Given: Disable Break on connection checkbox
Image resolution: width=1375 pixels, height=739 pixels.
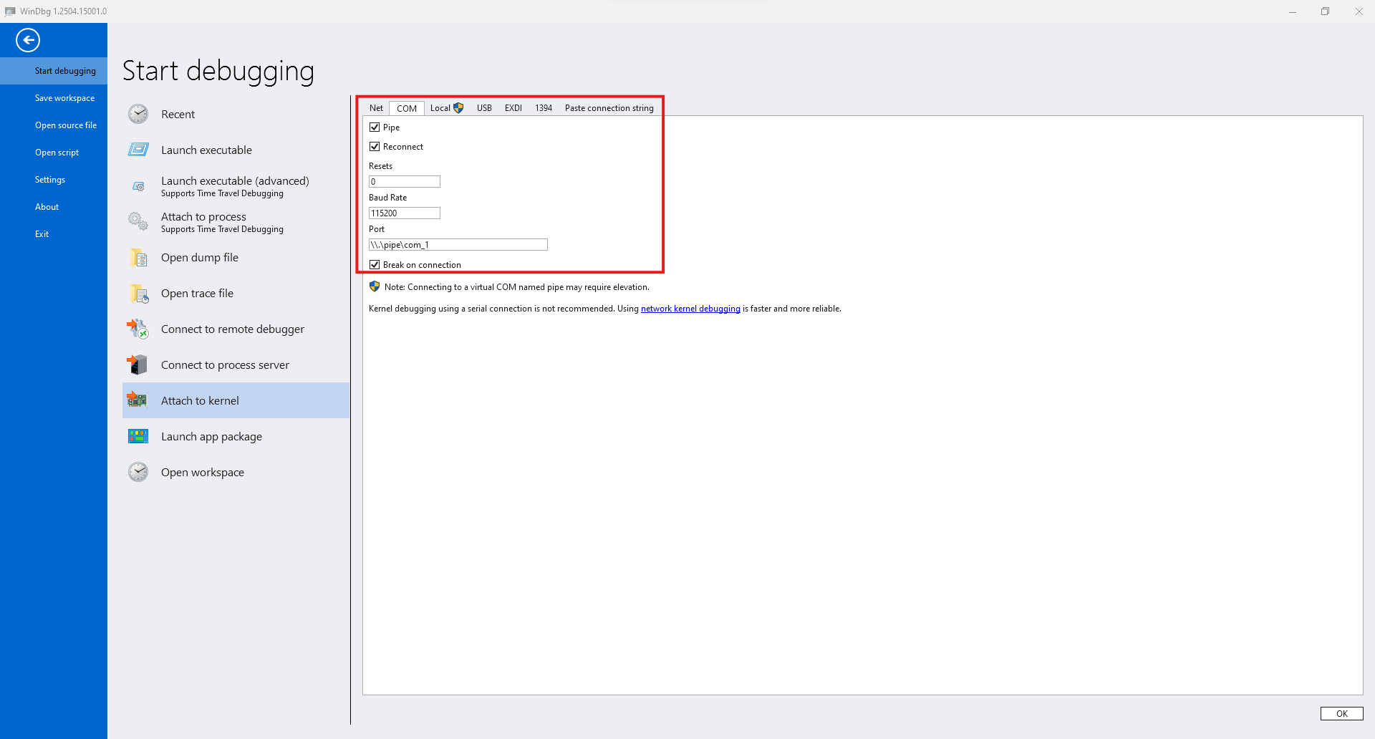Looking at the screenshot, I should tap(375, 265).
